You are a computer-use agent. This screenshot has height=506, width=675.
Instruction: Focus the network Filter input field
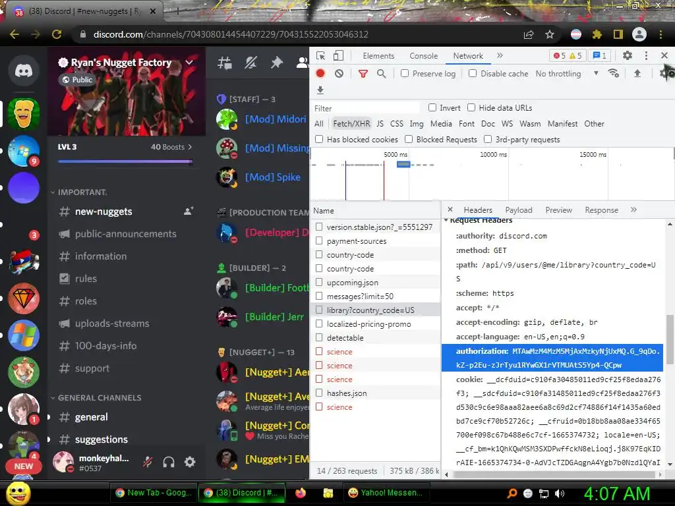366,108
